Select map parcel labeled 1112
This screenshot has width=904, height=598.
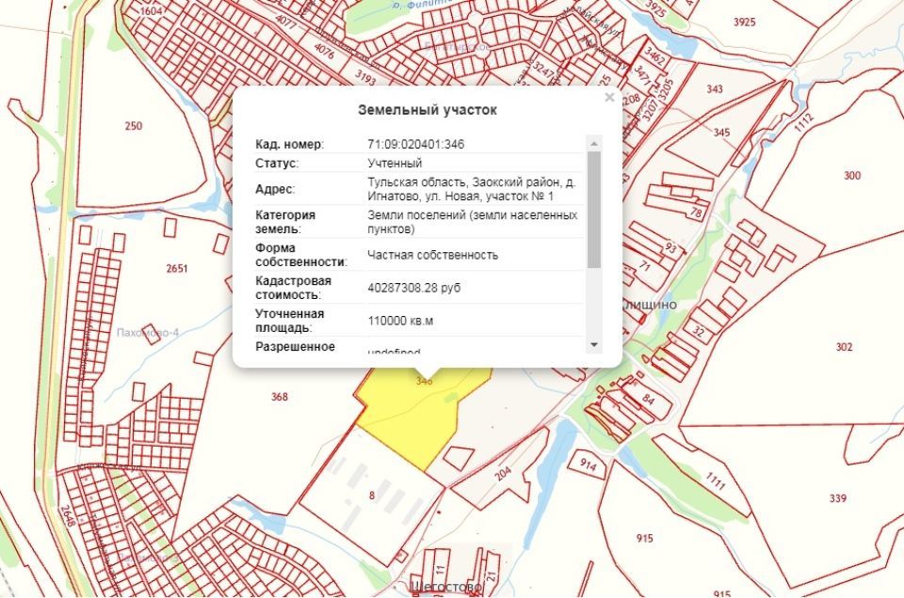803,122
